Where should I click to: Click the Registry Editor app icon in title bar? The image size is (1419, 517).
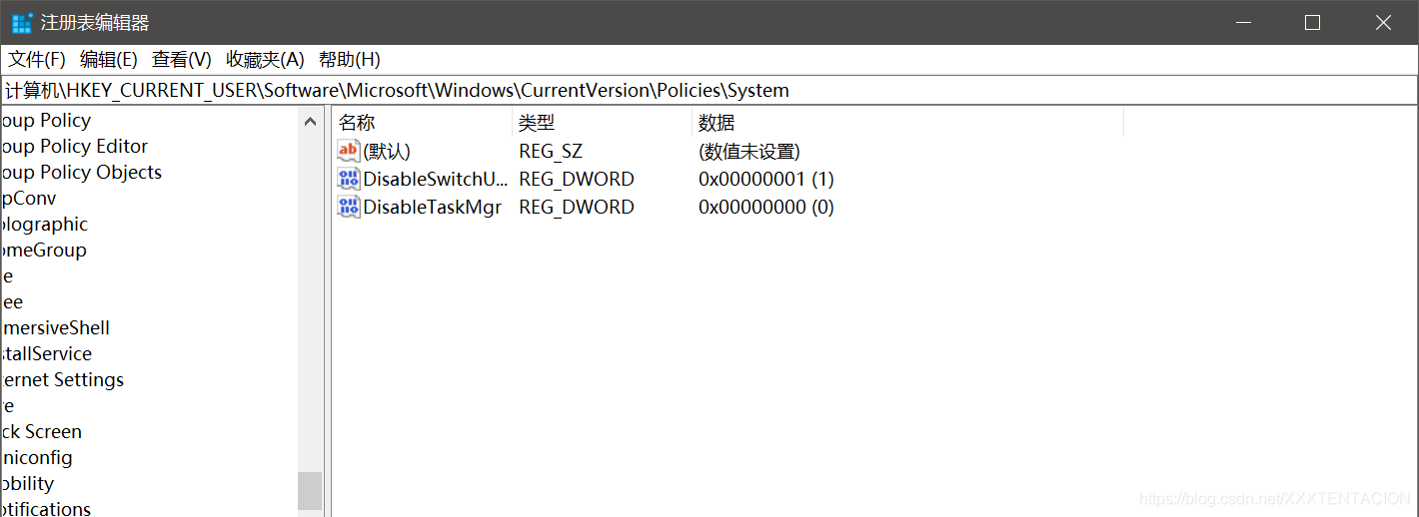(22, 22)
